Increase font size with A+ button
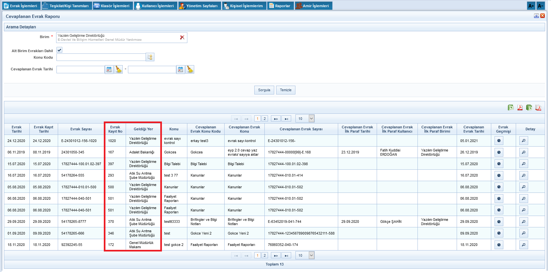The image size is (551, 272). pos(531,6)
